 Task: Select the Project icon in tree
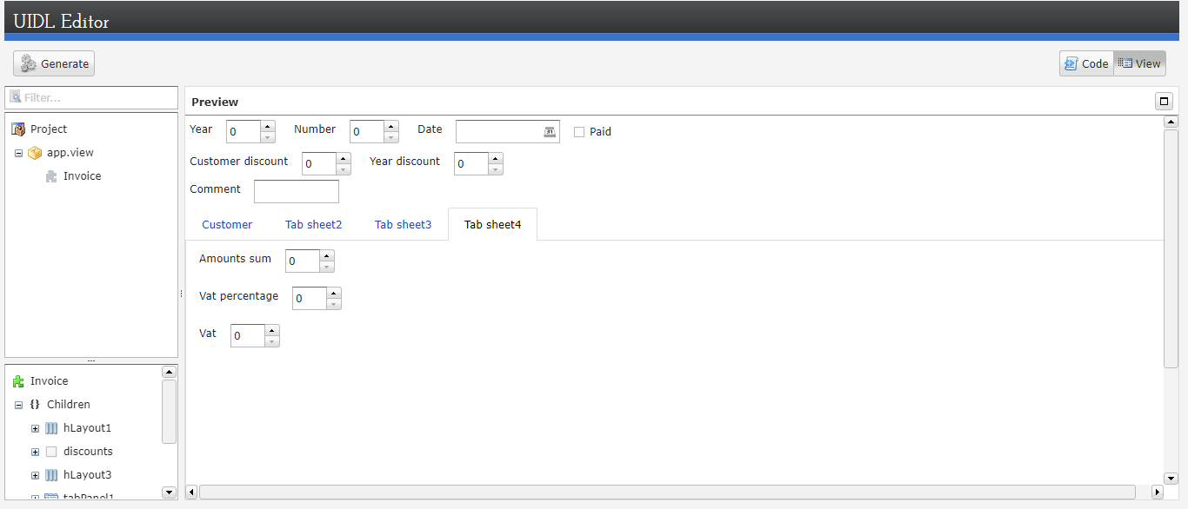18,129
